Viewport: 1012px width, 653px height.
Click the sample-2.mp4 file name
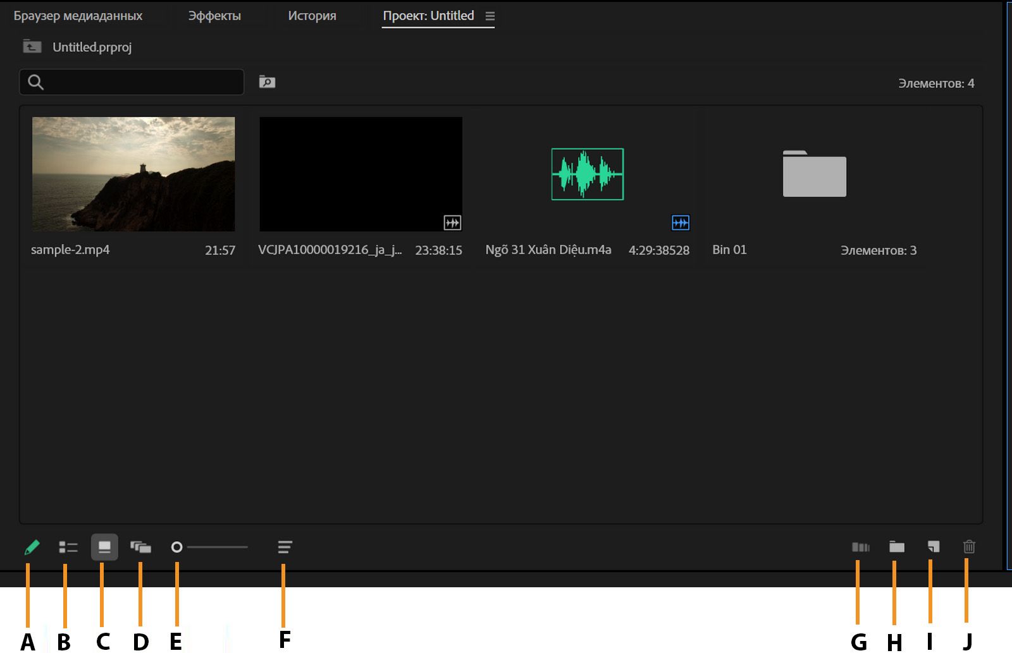70,250
